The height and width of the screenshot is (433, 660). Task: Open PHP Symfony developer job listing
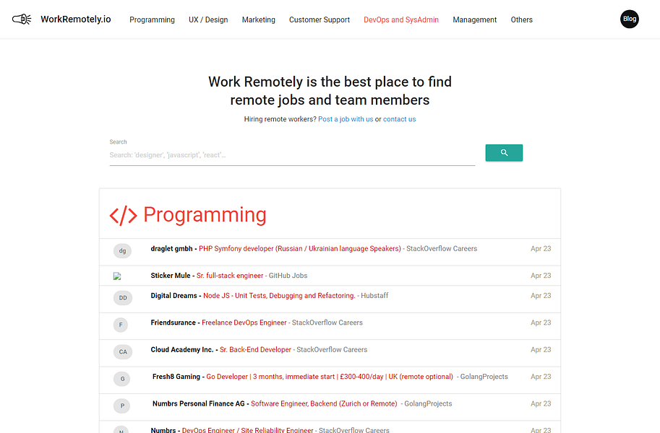[300, 248]
